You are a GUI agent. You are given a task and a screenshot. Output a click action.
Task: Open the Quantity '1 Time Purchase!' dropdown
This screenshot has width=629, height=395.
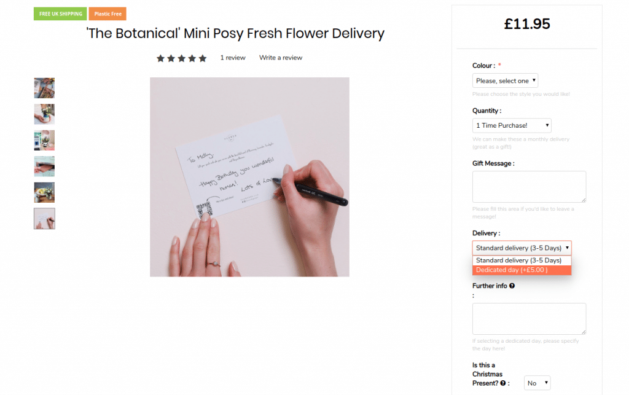512,125
